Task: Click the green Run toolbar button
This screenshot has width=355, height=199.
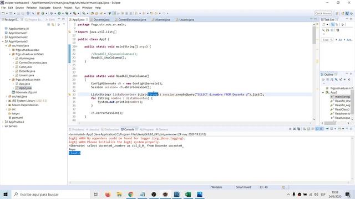Action: [59, 13]
